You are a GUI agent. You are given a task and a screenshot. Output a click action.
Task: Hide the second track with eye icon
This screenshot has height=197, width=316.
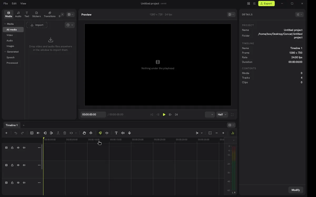click(18, 165)
